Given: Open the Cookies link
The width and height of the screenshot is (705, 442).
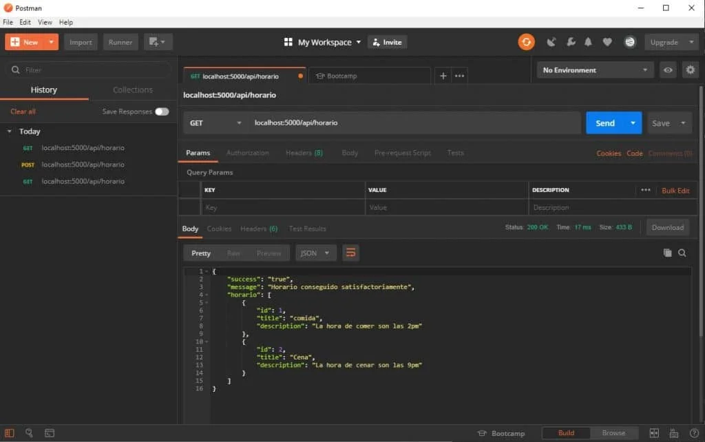Looking at the screenshot, I should pyautogui.click(x=609, y=154).
